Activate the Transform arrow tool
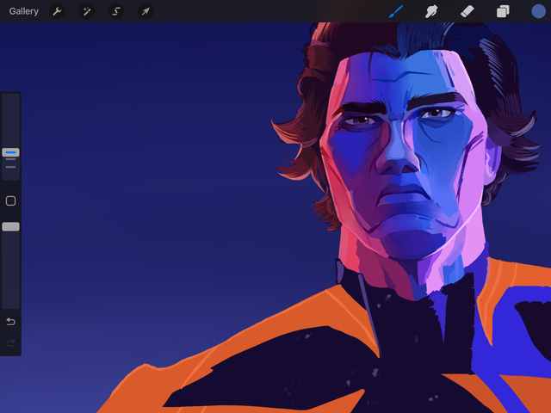The image size is (551, 413). [x=145, y=11]
